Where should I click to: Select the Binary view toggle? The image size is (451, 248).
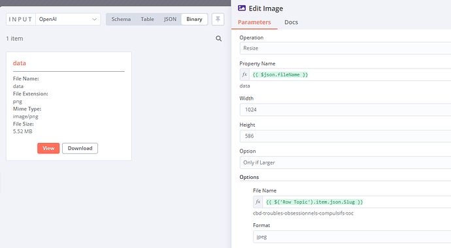point(194,19)
